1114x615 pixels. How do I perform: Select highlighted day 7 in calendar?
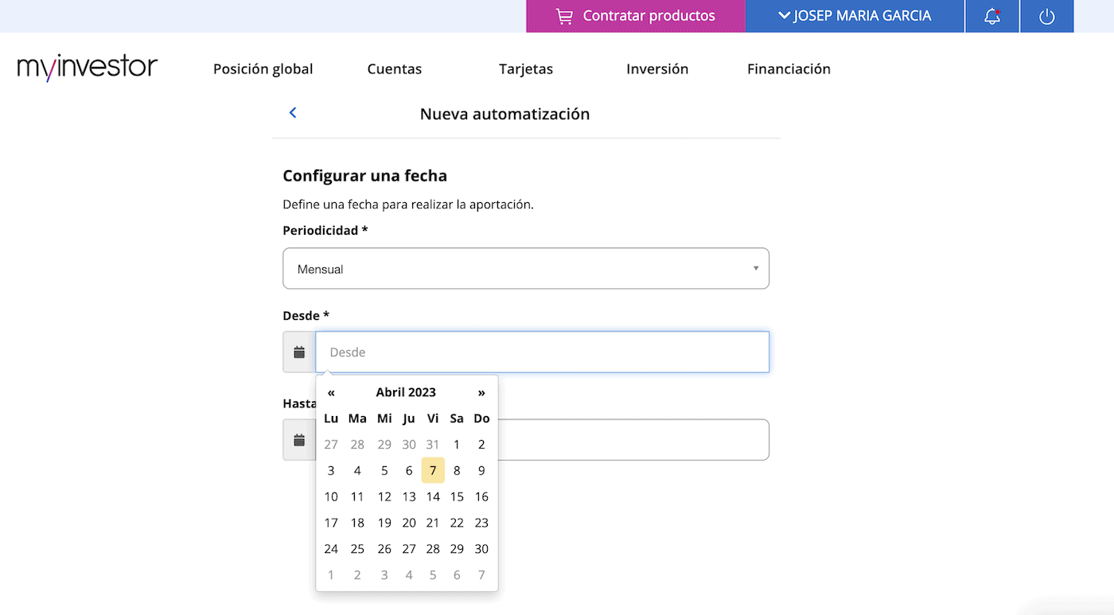(433, 470)
